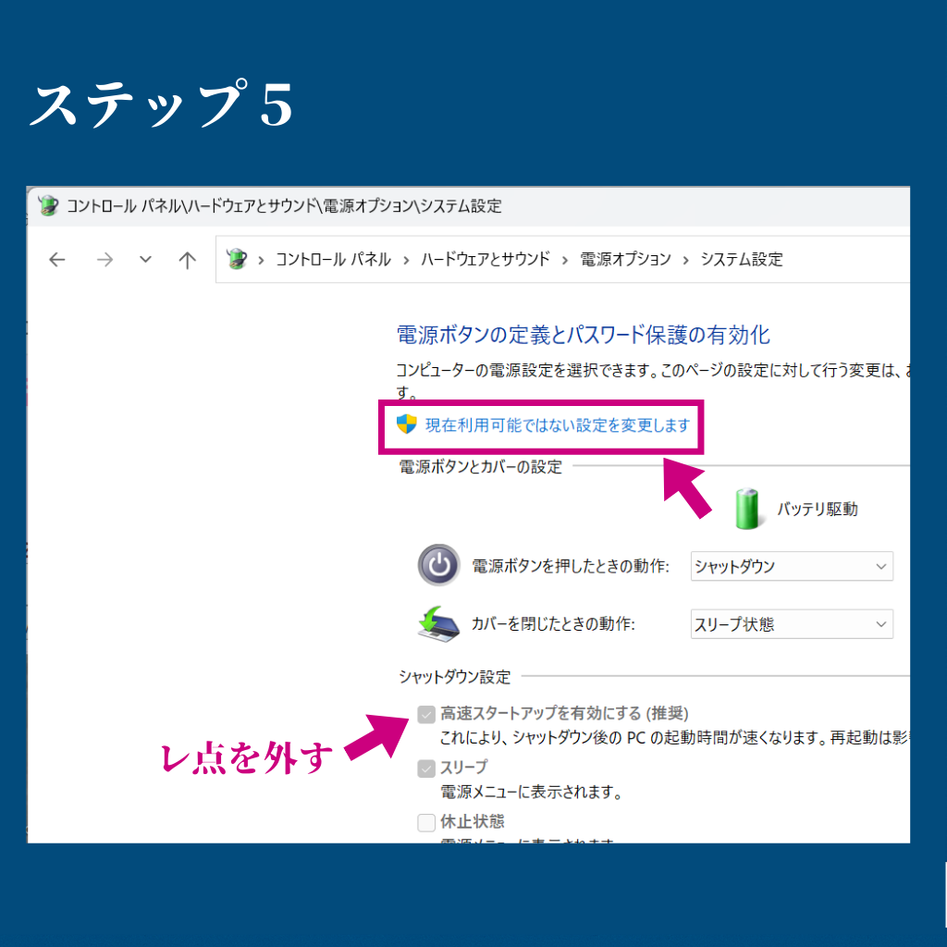Click the laptop lid close icon

437,624
